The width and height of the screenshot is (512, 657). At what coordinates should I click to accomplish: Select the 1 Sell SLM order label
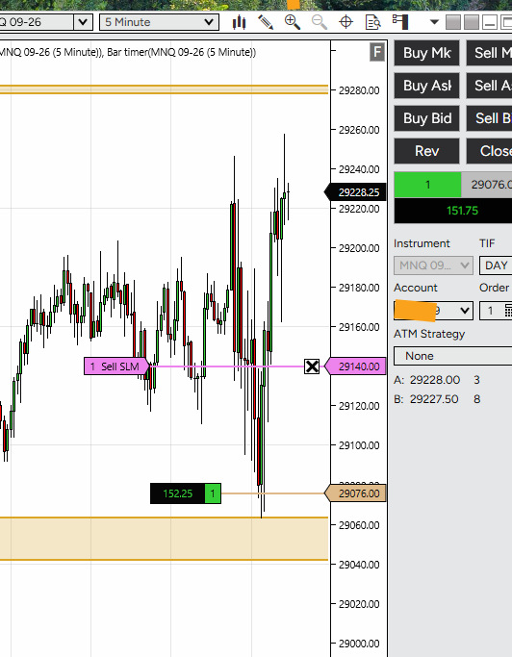tap(115, 366)
